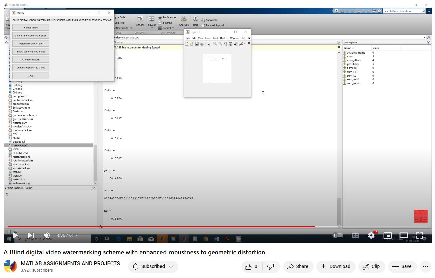Open the View menu in Figure 1

[201, 38]
